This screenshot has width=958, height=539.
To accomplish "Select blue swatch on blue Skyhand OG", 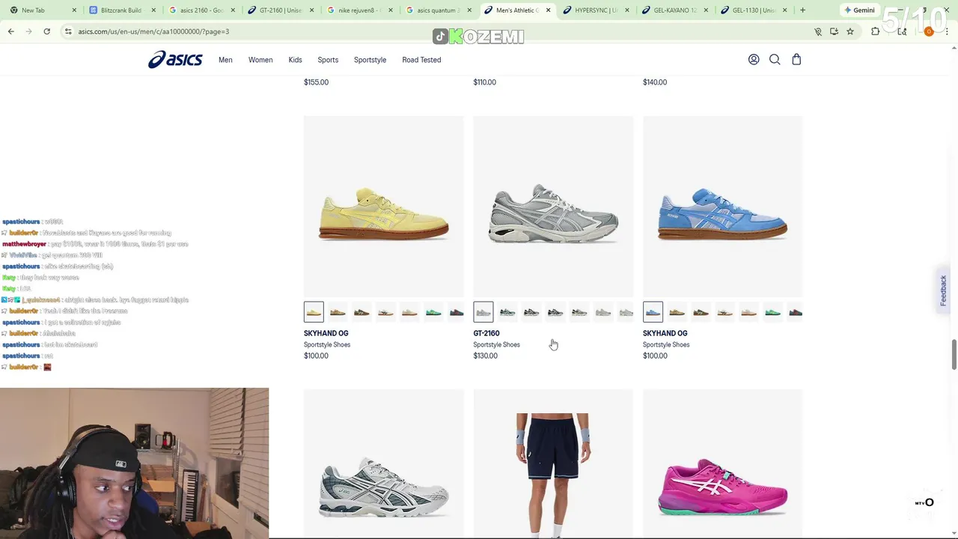I will [653, 312].
